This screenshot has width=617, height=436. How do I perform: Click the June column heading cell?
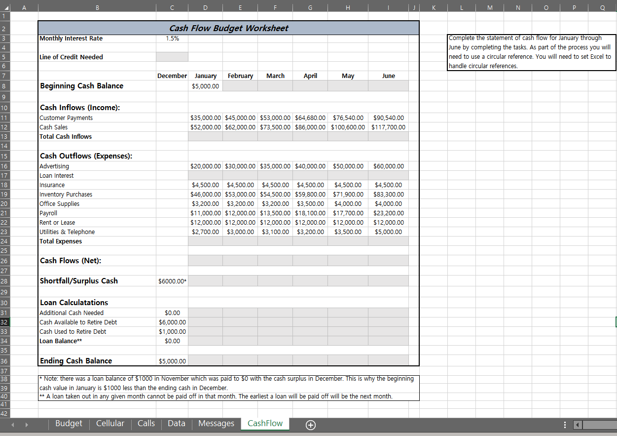(x=389, y=76)
